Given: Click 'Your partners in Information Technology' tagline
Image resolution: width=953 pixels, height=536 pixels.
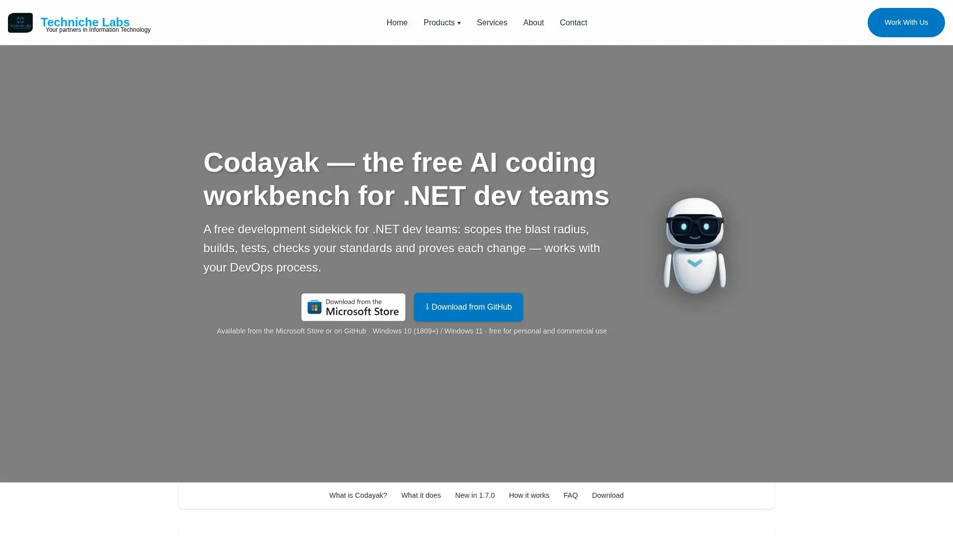Looking at the screenshot, I should pyautogui.click(x=98, y=30).
